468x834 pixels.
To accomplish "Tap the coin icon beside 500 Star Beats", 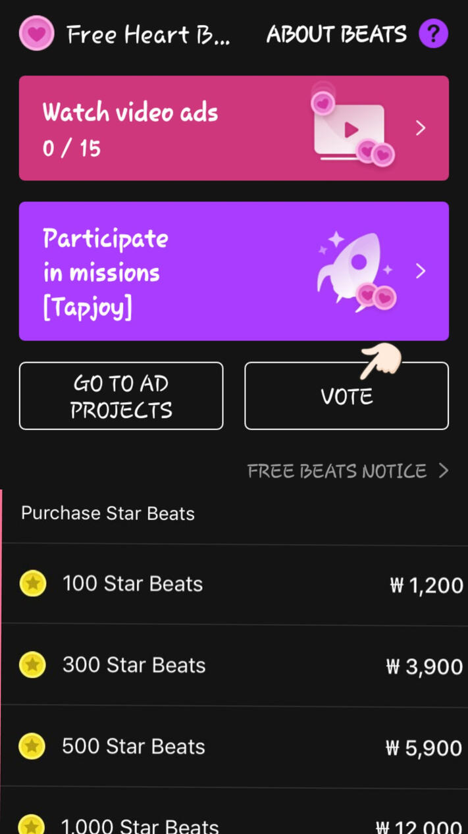I will tap(32, 746).
